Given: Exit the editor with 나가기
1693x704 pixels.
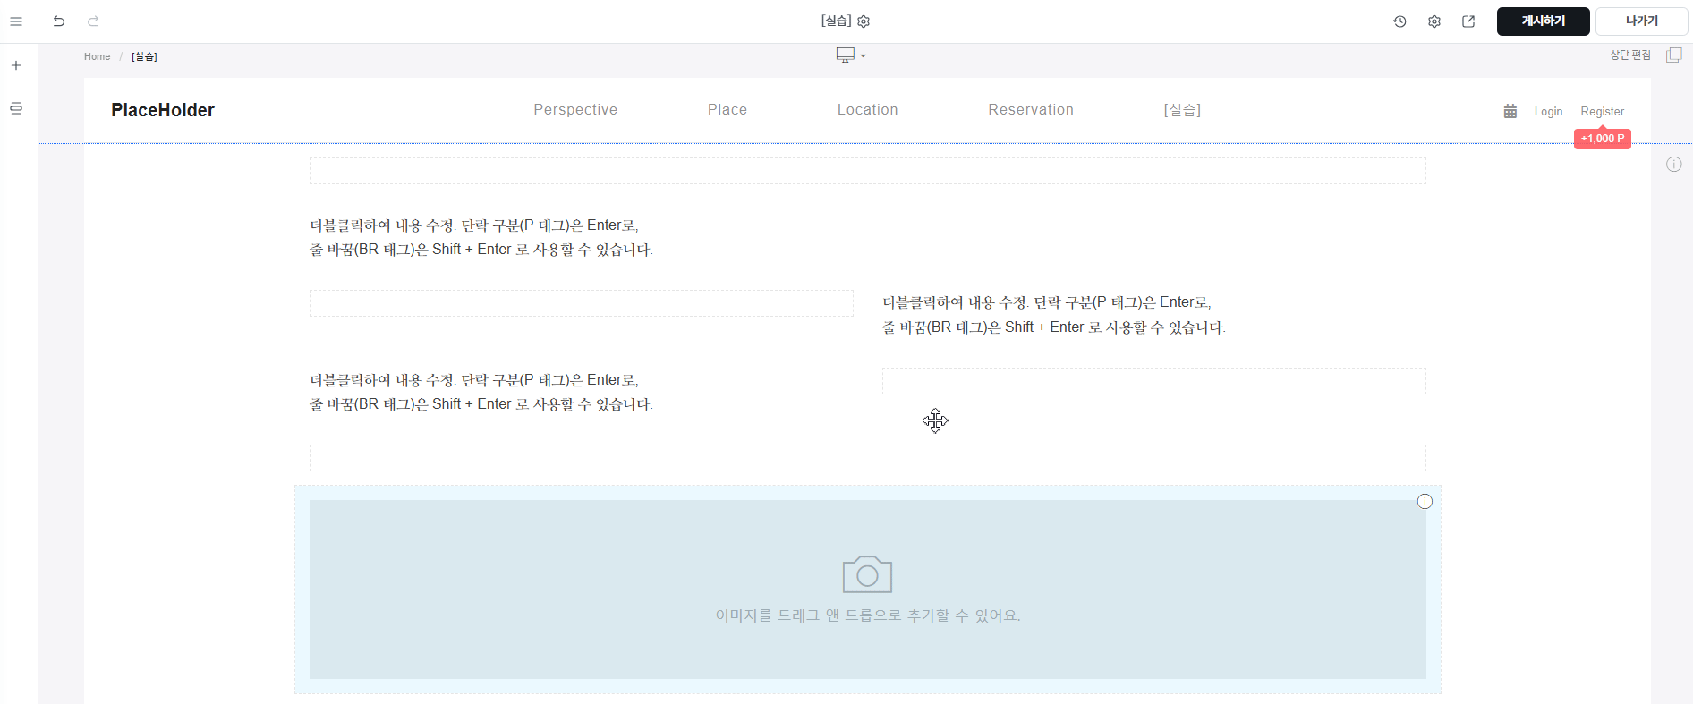Looking at the screenshot, I should pos(1641,21).
